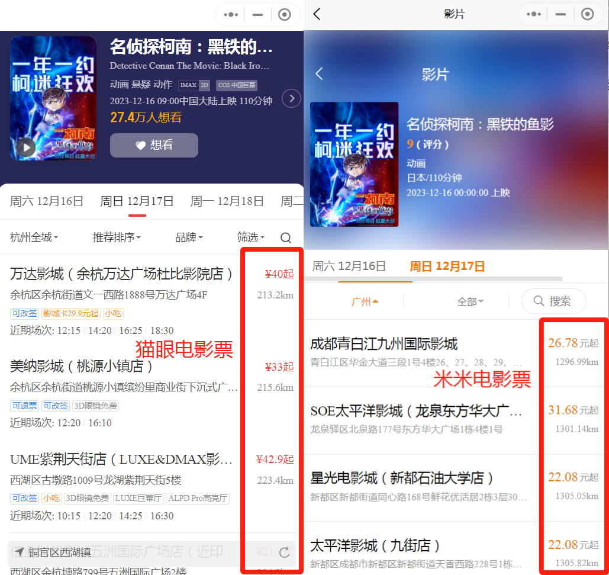
Task: Refresh location with circular arrow icon
Action: tap(285, 552)
